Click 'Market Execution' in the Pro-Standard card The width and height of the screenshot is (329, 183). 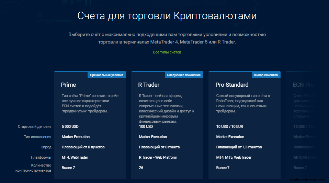(230, 137)
